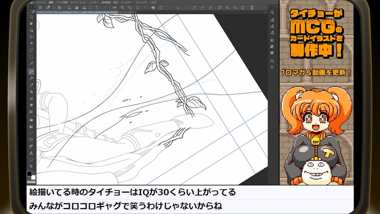Select the highlighted Pen tool
This screenshot has height=214, width=380.
[31, 72]
